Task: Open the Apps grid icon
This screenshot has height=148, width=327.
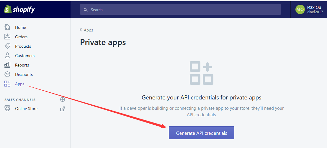Action: pos(7,84)
